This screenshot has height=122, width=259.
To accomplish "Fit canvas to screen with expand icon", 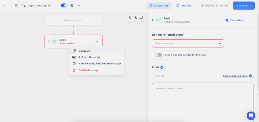I will [x=142, y=18].
